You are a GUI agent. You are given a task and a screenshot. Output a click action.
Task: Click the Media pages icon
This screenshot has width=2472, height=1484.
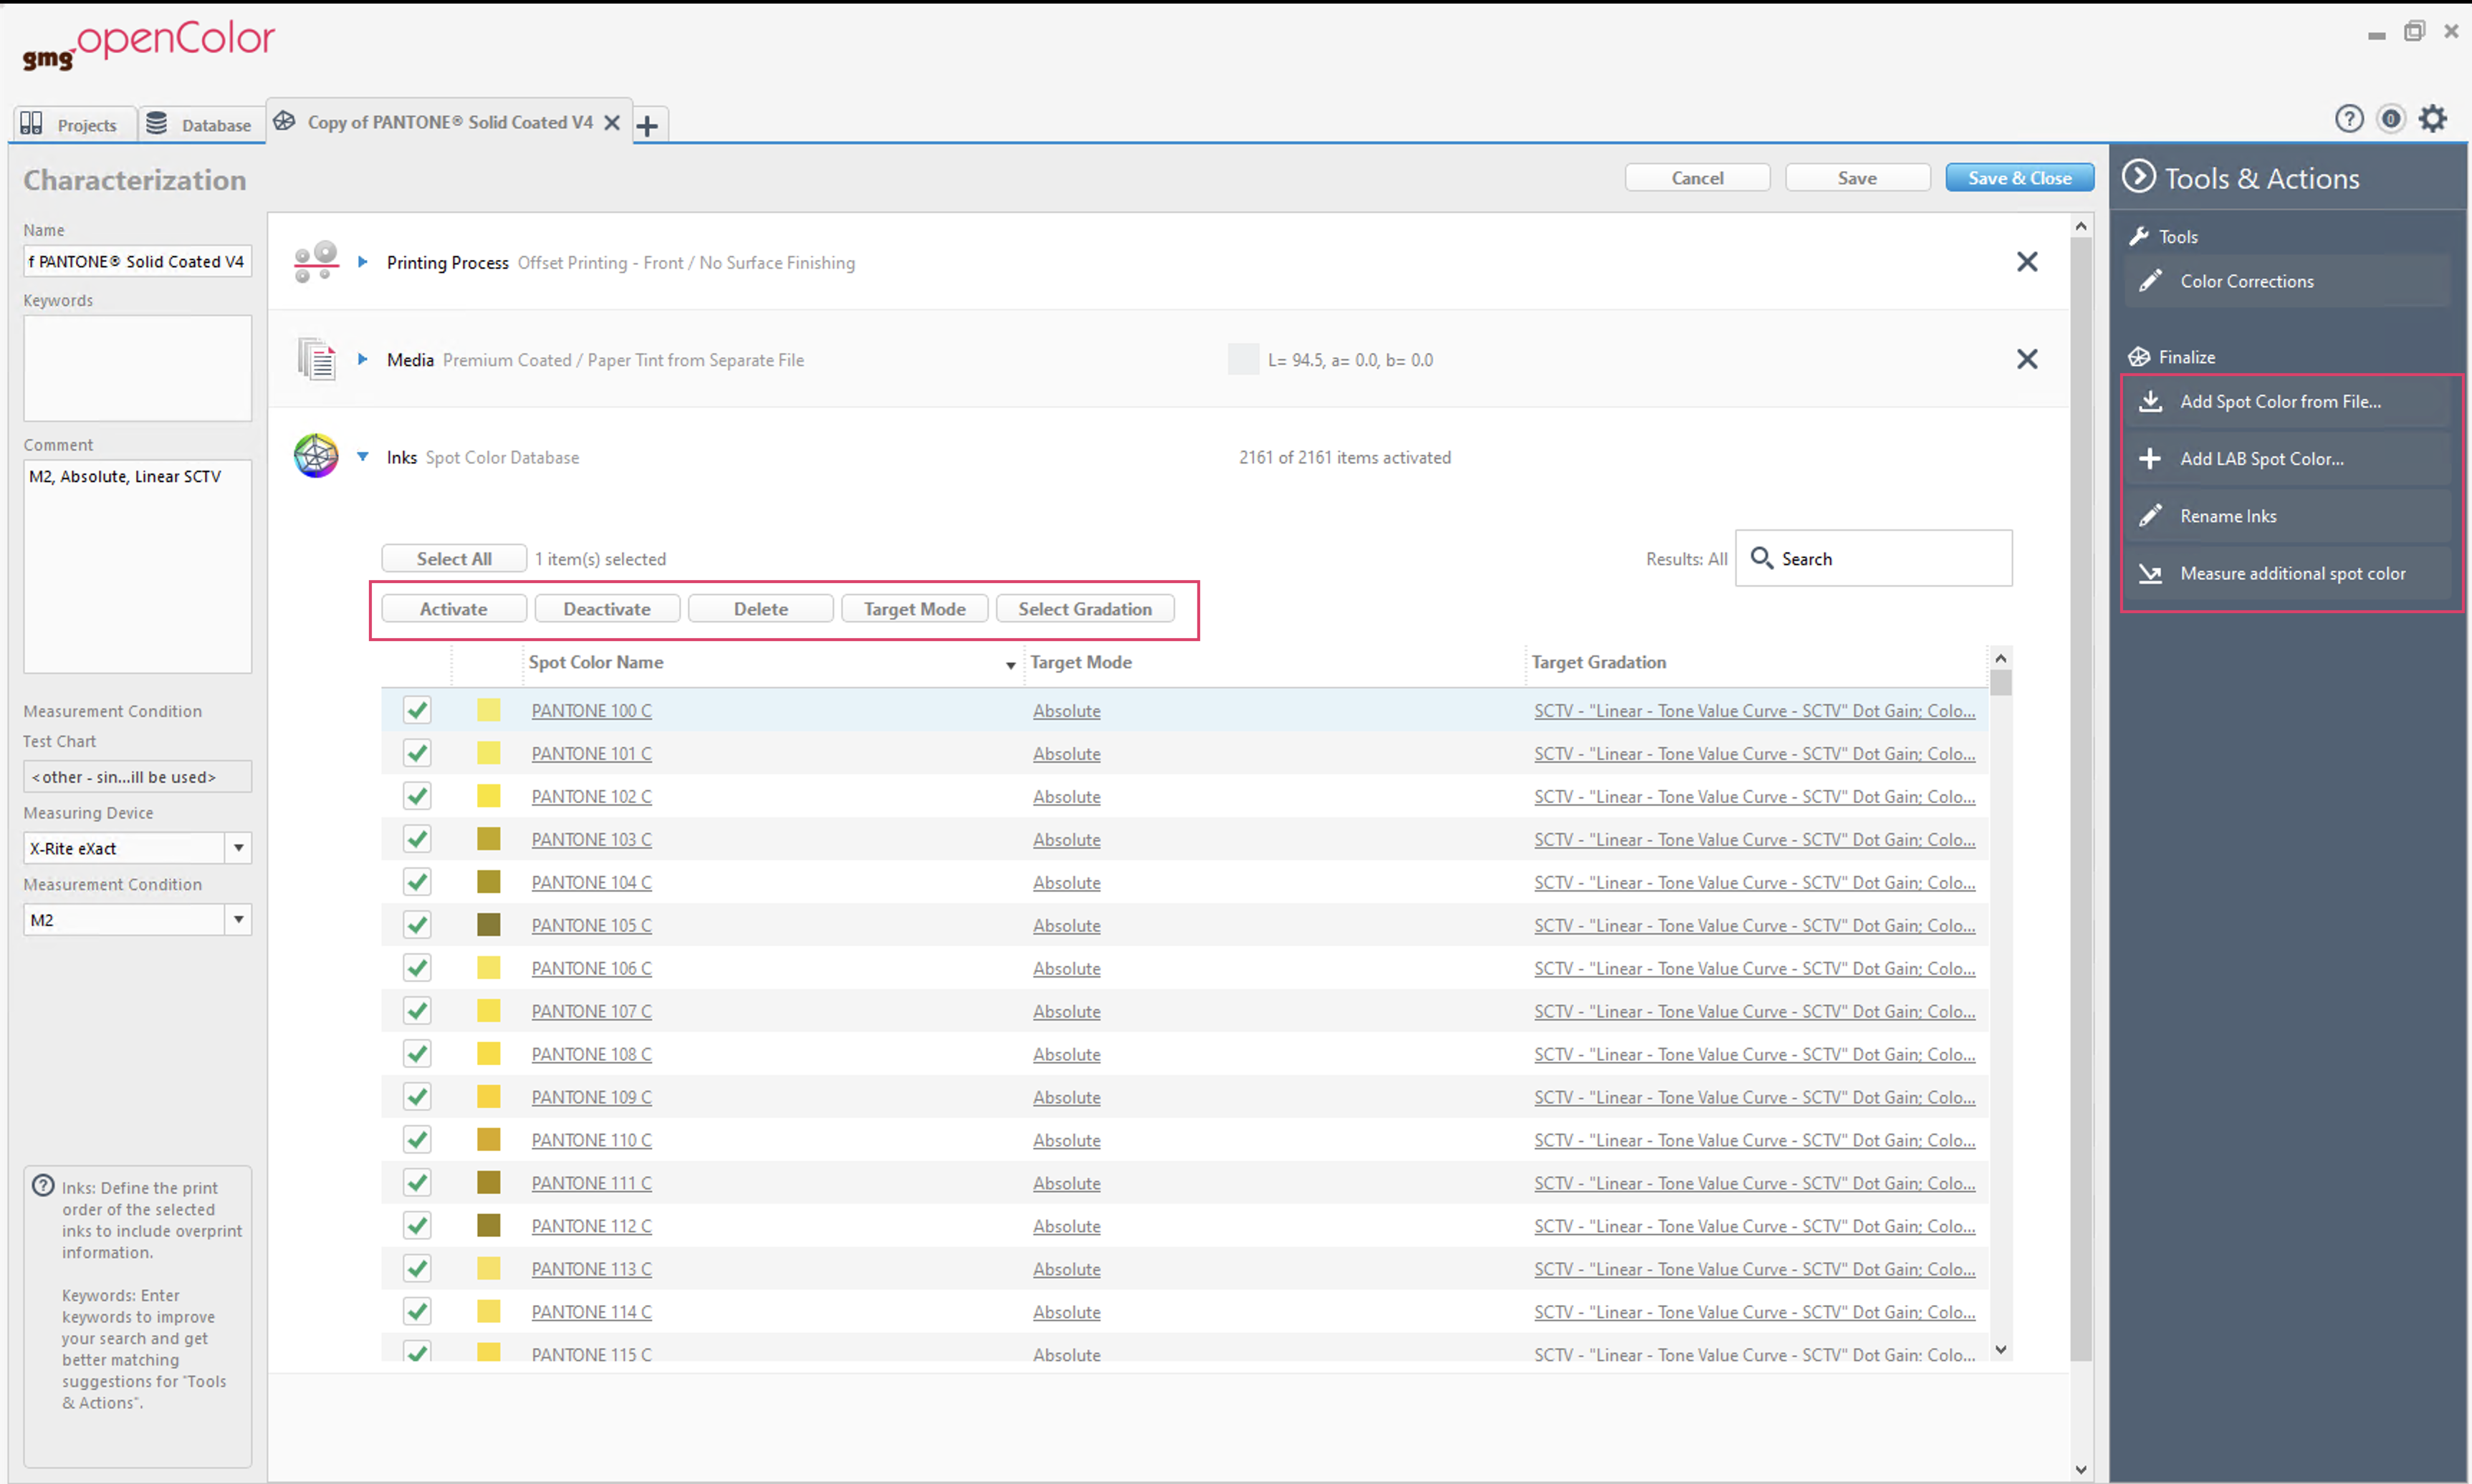click(x=316, y=359)
